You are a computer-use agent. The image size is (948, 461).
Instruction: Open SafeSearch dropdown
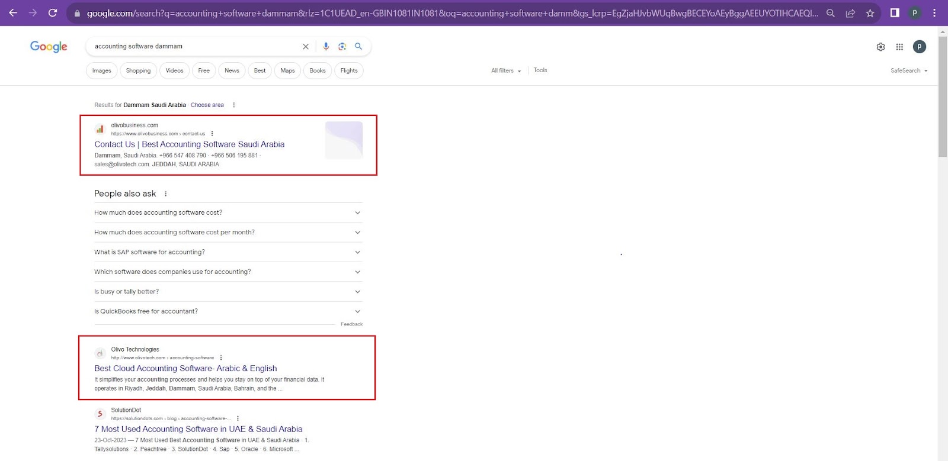point(909,70)
